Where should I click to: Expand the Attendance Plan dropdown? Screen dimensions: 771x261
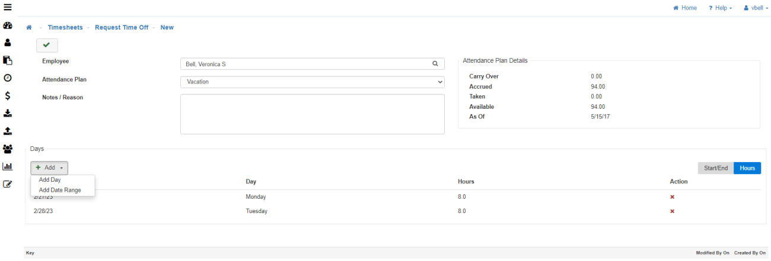pyautogui.click(x=312, y=82)
